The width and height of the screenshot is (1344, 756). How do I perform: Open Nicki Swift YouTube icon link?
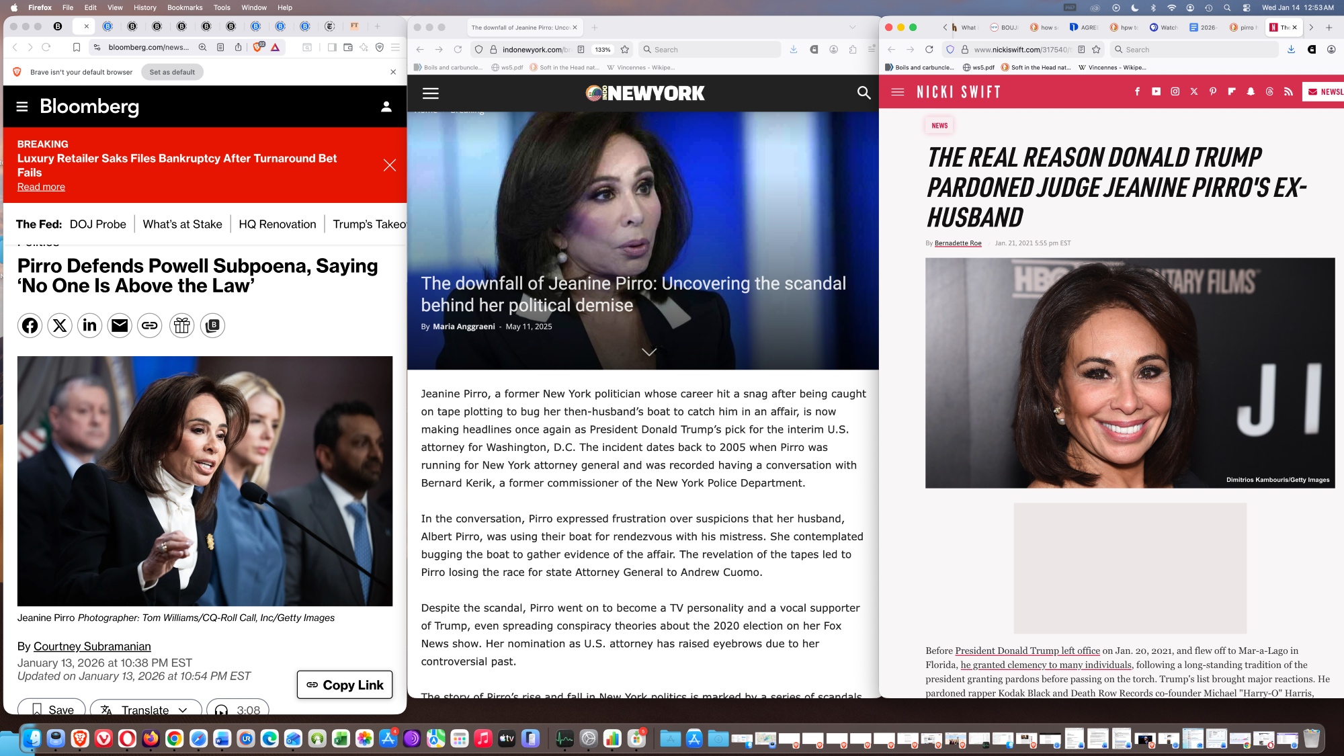tap(1156, 92)
